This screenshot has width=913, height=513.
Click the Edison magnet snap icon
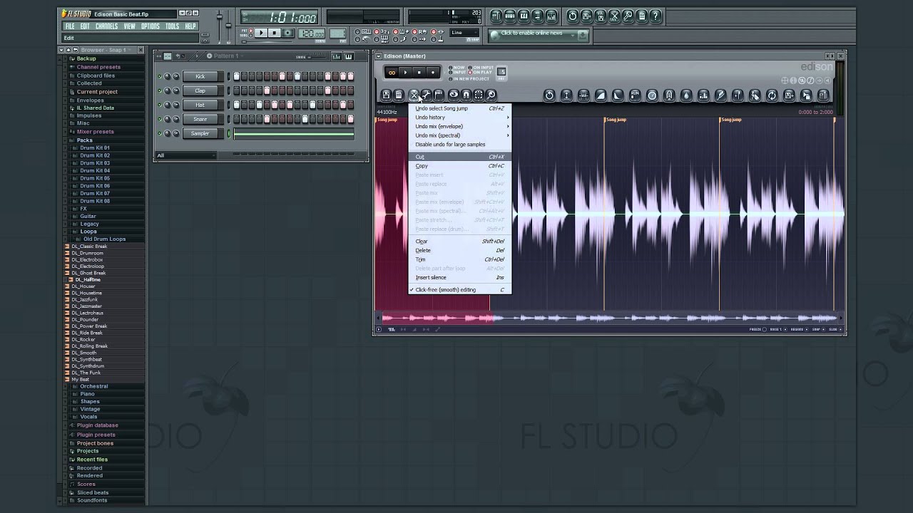pos(466,95)
